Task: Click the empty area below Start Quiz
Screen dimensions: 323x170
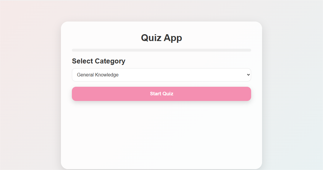Action: tap(161, 127)
